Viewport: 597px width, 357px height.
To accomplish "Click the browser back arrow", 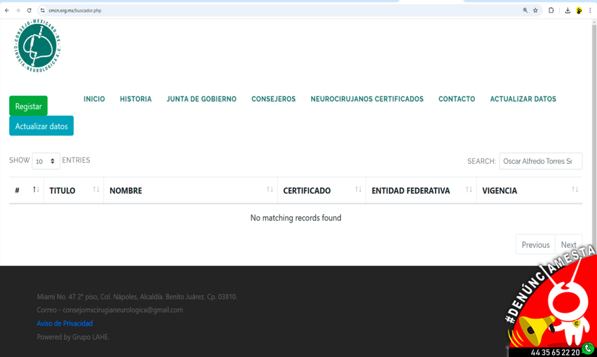I will pyautogui.click(x=6, y=10).
